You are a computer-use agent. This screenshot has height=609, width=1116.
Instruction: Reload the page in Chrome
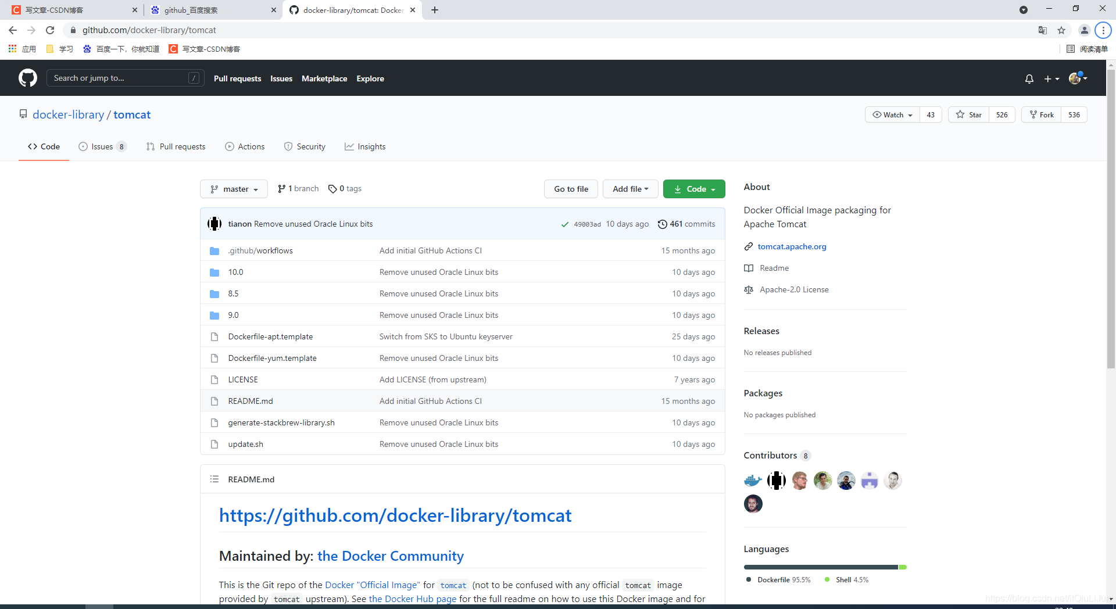(50, 30)
